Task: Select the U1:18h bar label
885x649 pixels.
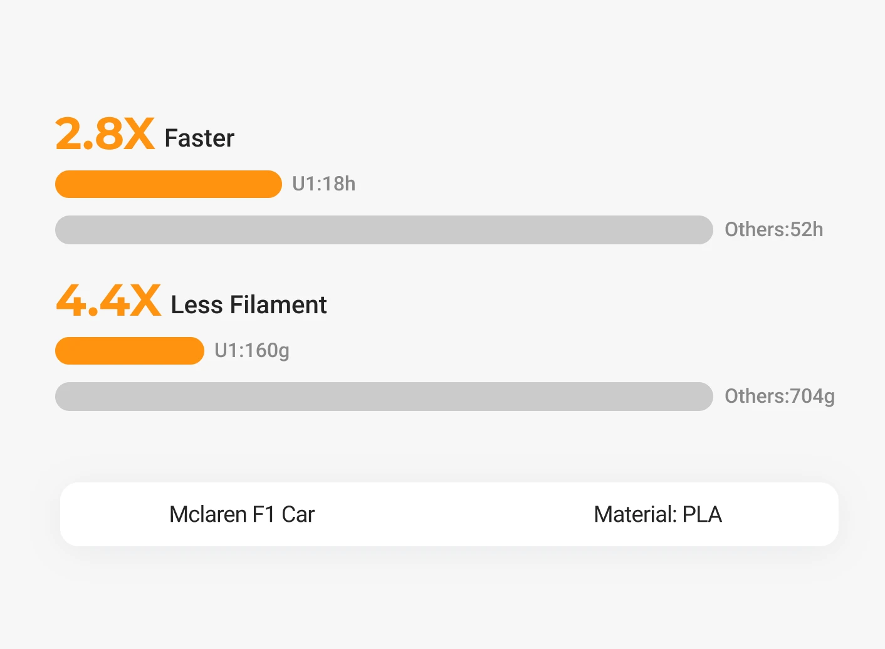Action: 323,184
